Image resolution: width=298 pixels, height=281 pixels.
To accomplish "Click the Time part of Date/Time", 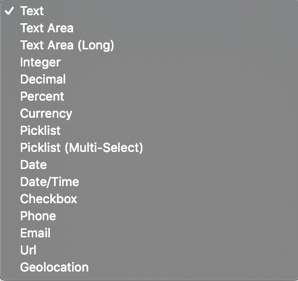I will [65, 182].
